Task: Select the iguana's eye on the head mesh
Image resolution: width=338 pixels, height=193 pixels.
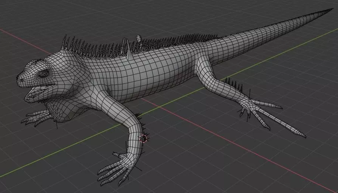Action: [43, 73]
